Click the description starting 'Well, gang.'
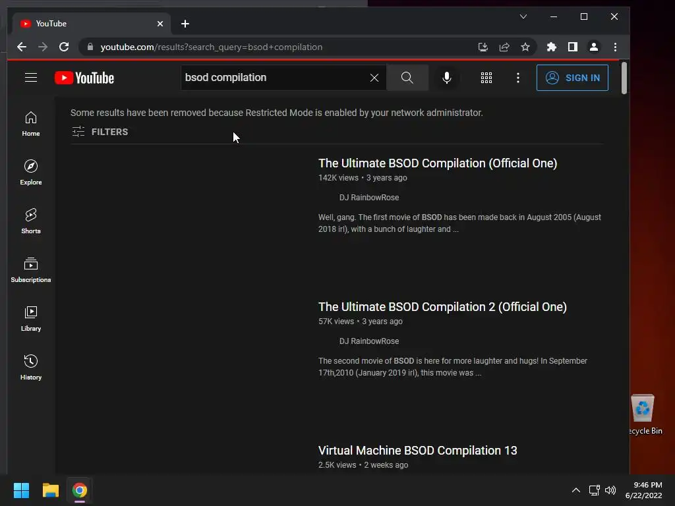Image resolution: width=675 pixels, height=506 pixels. 459,223
